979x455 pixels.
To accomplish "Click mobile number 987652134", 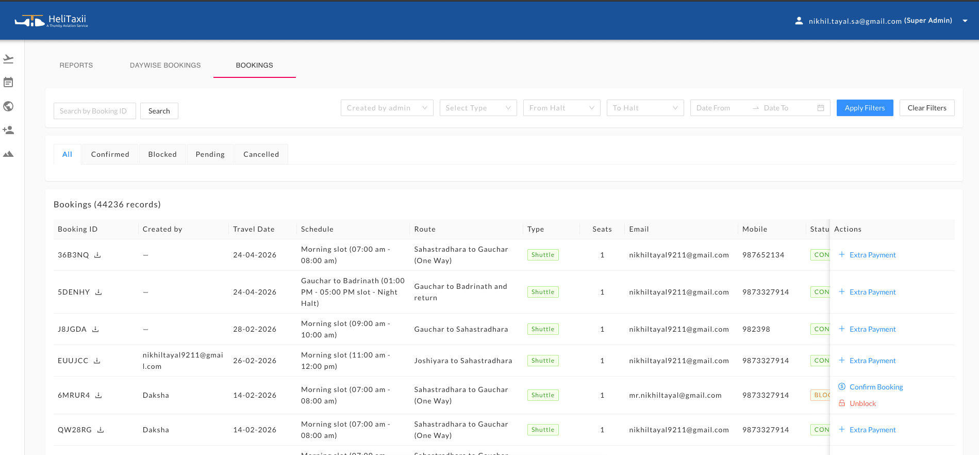I will coord(764,255).
